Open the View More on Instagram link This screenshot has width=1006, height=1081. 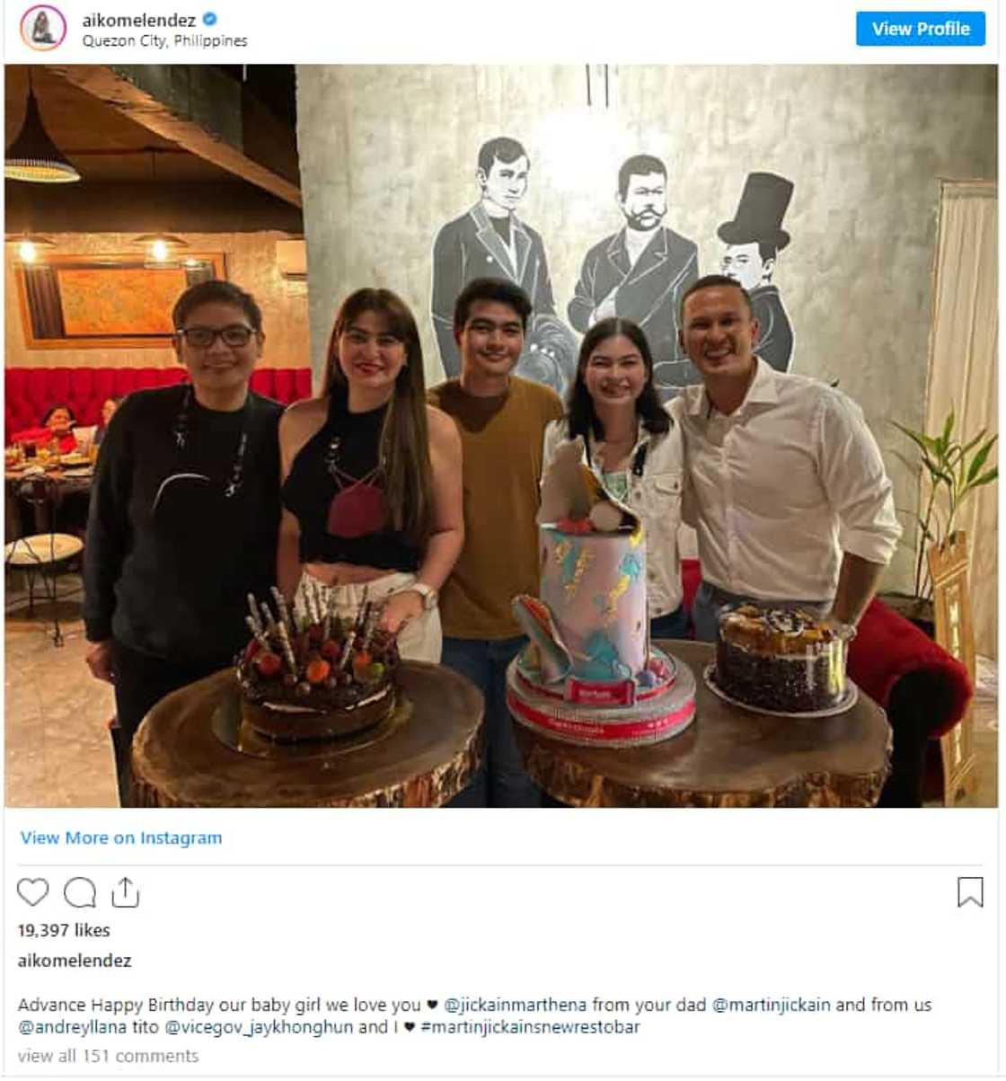[x=121, y=837]
